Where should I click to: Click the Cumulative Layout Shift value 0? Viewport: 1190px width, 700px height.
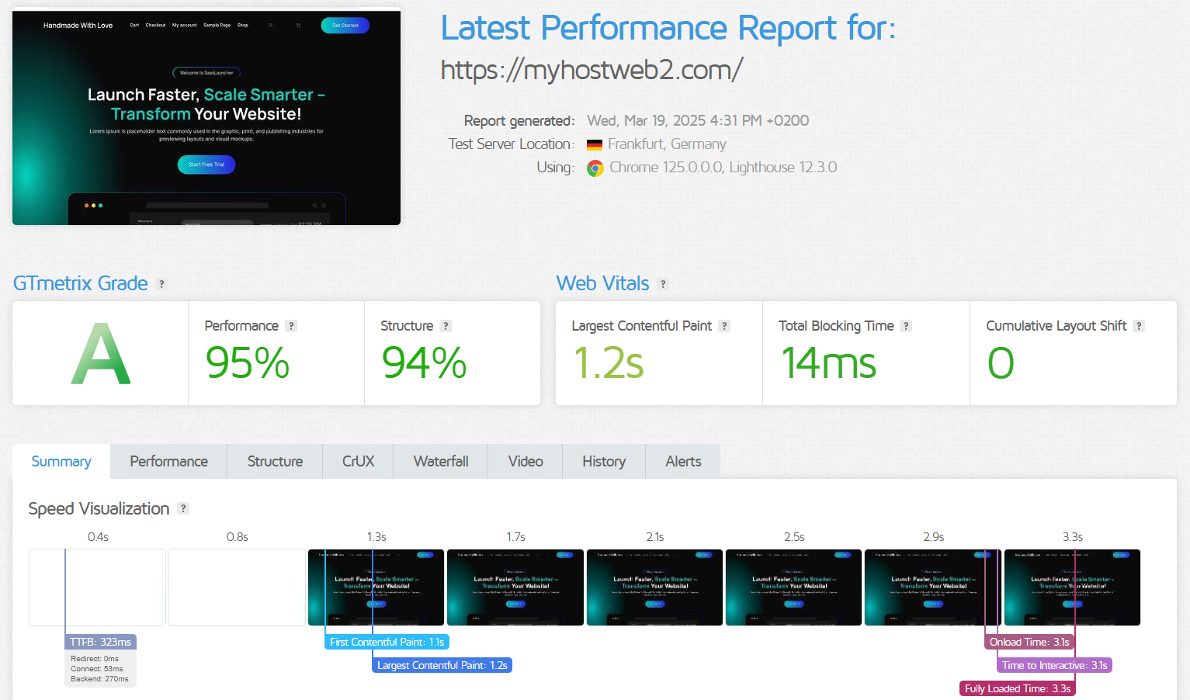1001,363
